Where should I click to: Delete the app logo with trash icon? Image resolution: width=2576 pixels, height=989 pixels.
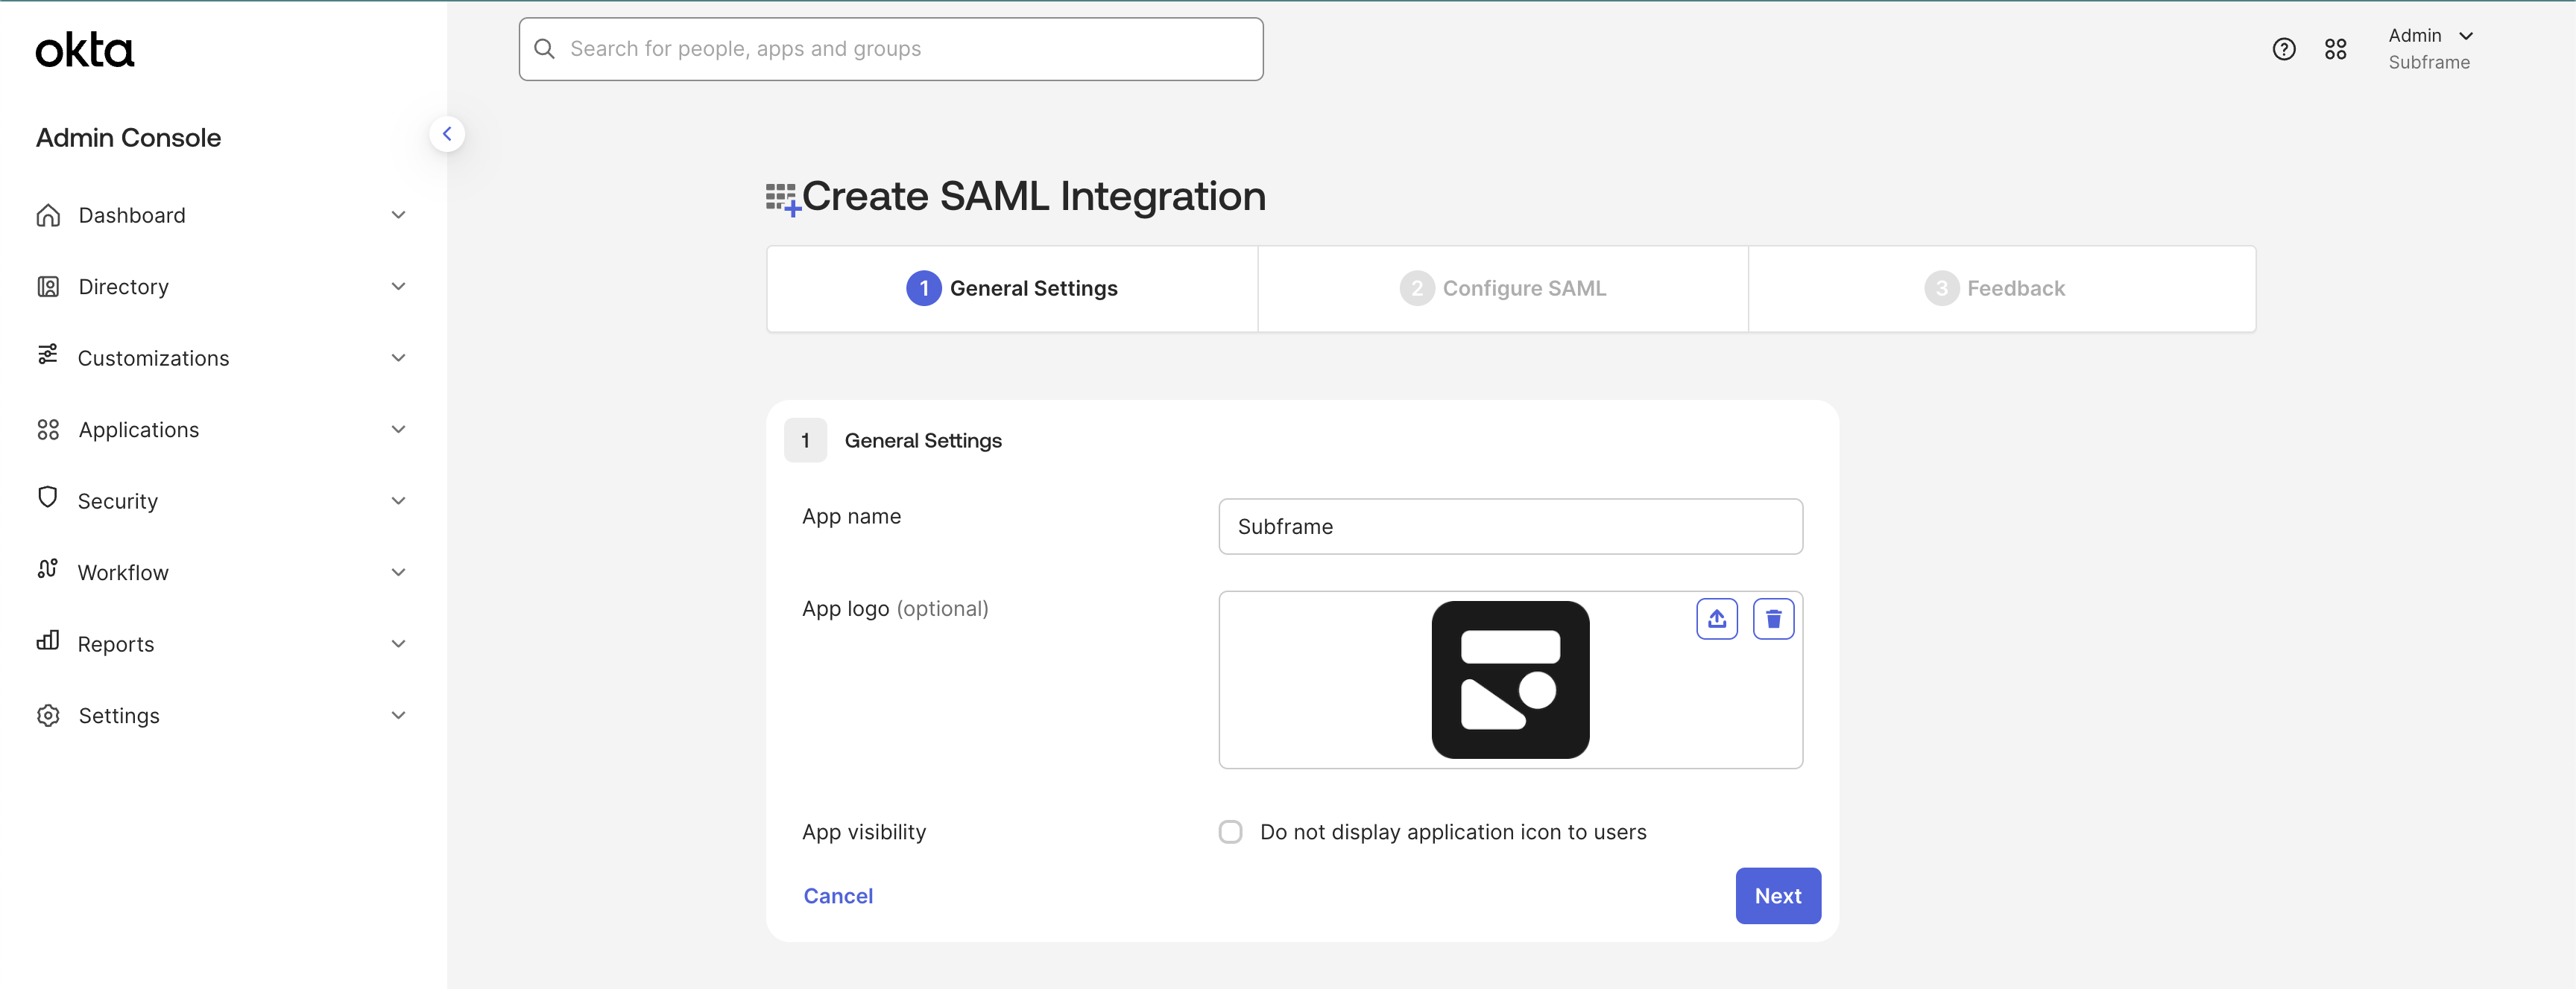coord(1773,618)
